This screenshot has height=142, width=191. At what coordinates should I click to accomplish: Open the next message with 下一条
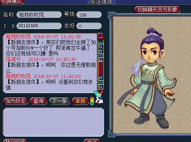[60, 101]
